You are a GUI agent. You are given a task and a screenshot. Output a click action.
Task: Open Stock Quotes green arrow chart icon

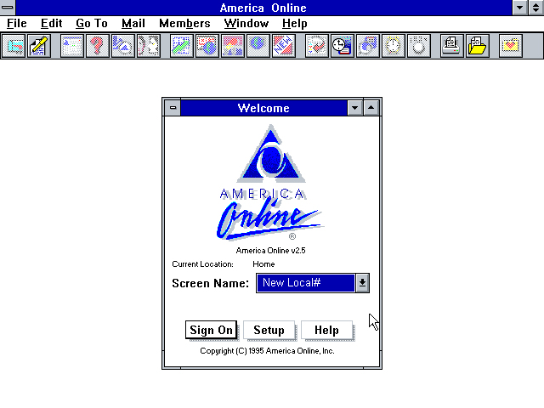click(182, 46)
